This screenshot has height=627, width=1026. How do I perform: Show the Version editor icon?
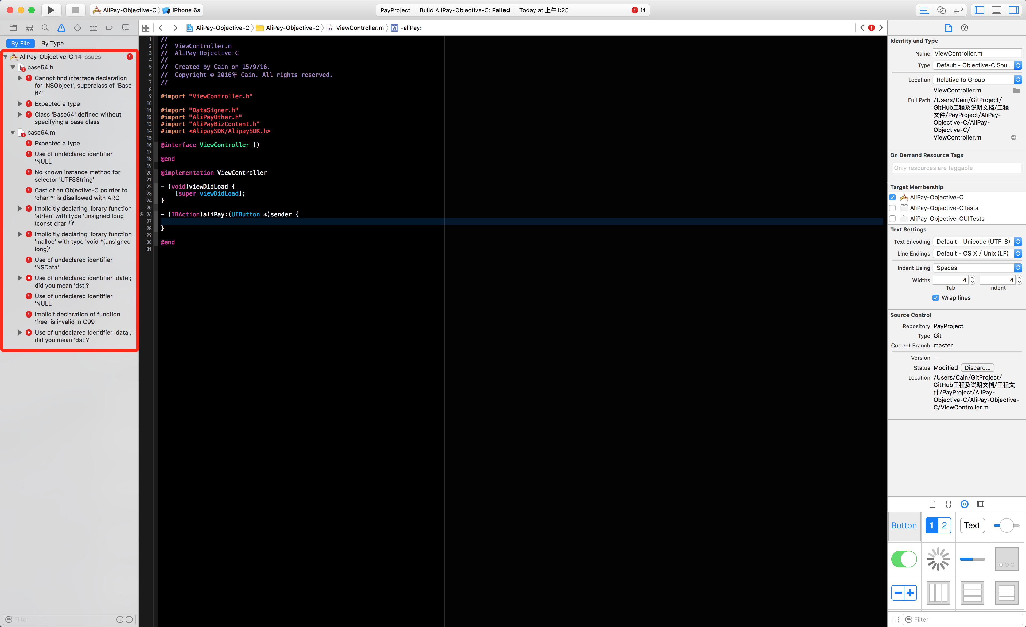[x=959, y=10]
